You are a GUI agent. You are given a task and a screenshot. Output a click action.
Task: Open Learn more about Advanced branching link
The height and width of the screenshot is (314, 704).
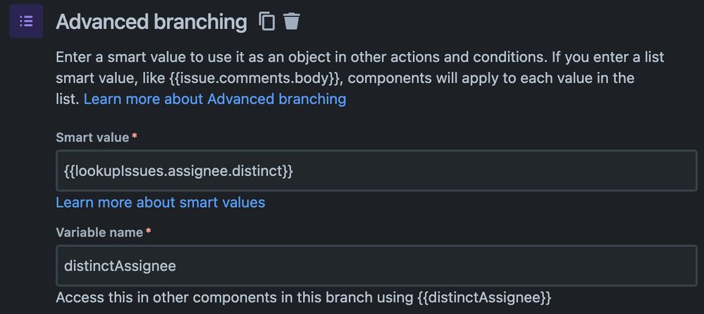(215, 99)
